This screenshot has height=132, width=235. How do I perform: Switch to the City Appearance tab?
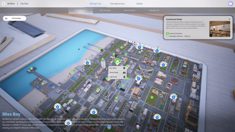click(117, 4)
